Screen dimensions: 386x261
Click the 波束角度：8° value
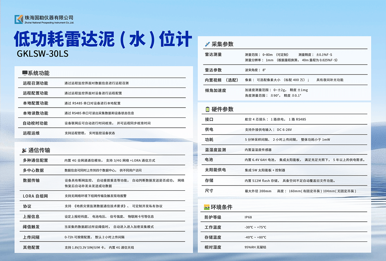[255, 70]
